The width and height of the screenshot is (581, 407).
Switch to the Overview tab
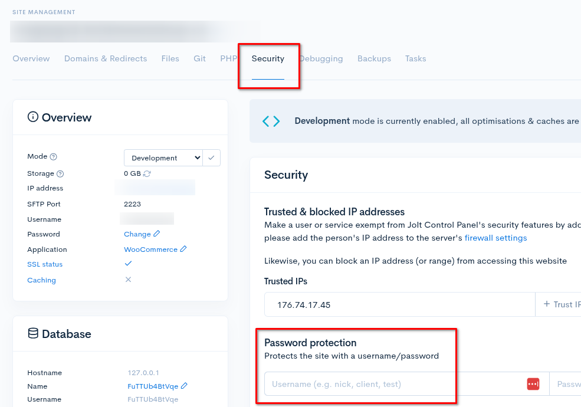coord(31,58)
